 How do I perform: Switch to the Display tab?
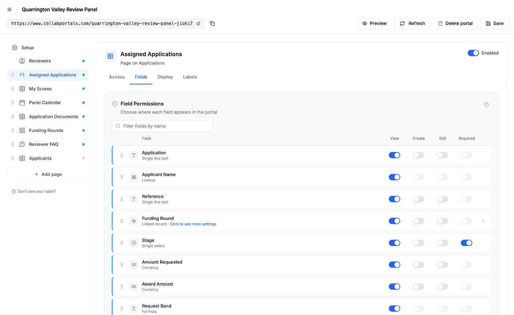[165, 77]
